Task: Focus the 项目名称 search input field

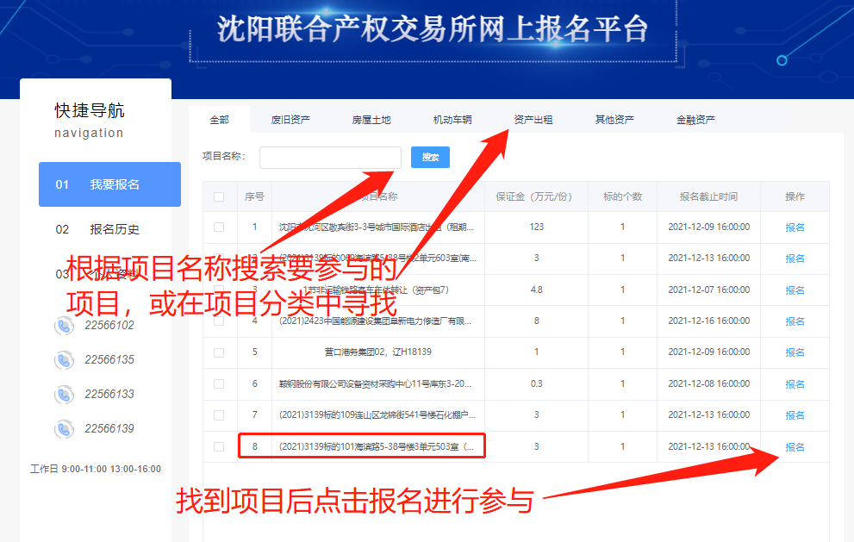Action: pyautogui.click(x=330, y=157)
